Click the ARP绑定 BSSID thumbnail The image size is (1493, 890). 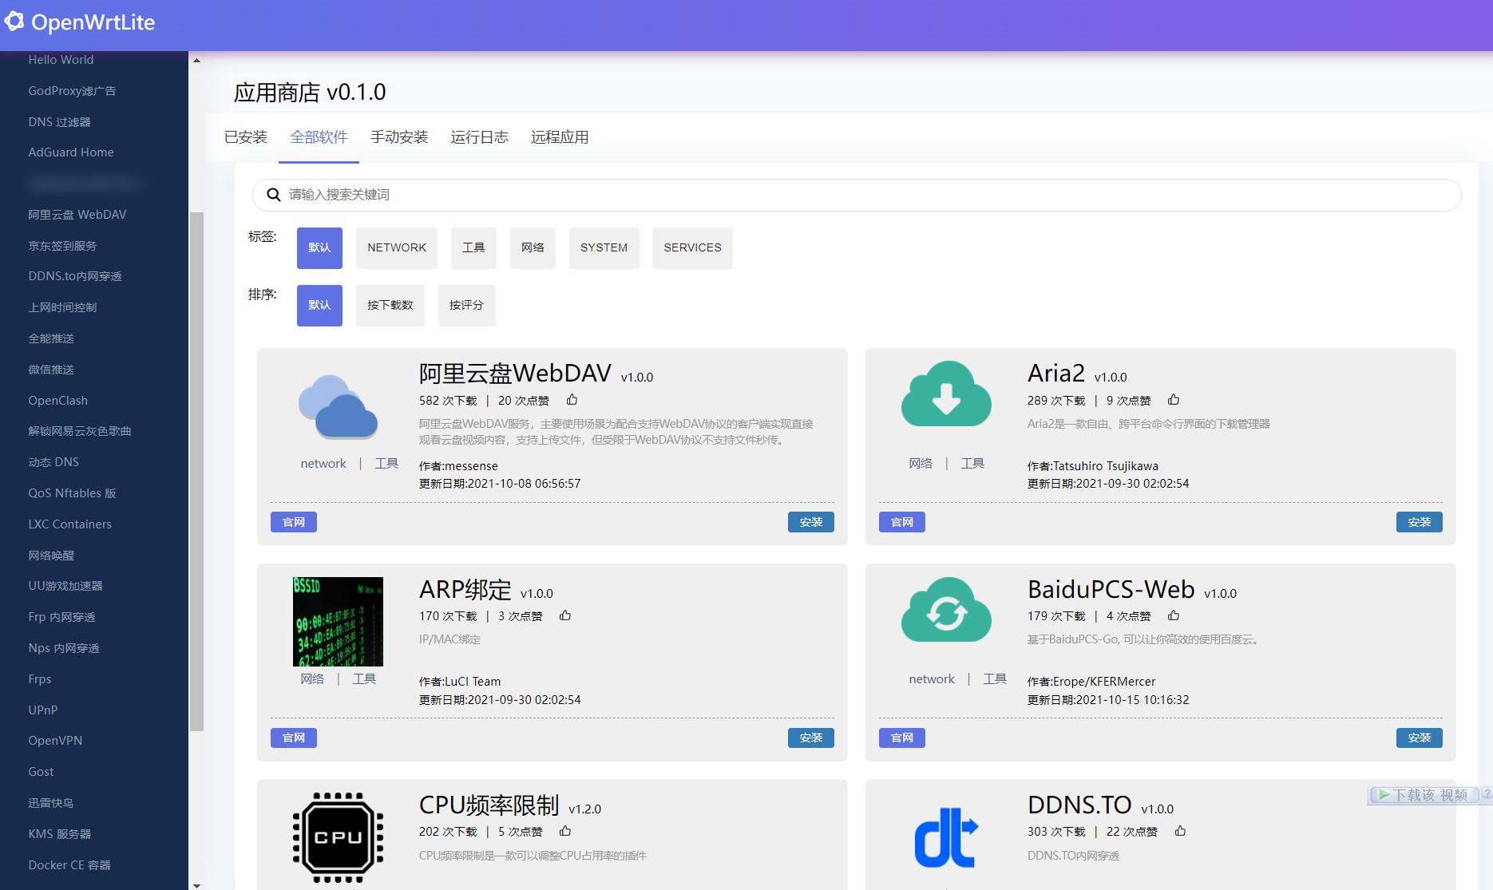pyautogui.click(x=338, y=622)
